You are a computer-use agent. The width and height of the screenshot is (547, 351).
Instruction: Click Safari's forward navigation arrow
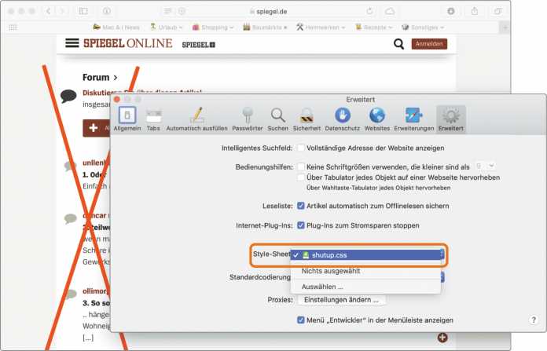click(x=62, y=11)
